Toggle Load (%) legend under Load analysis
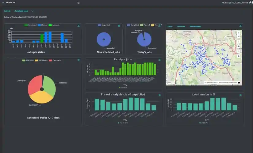253x153 pixels. [204, 123]
